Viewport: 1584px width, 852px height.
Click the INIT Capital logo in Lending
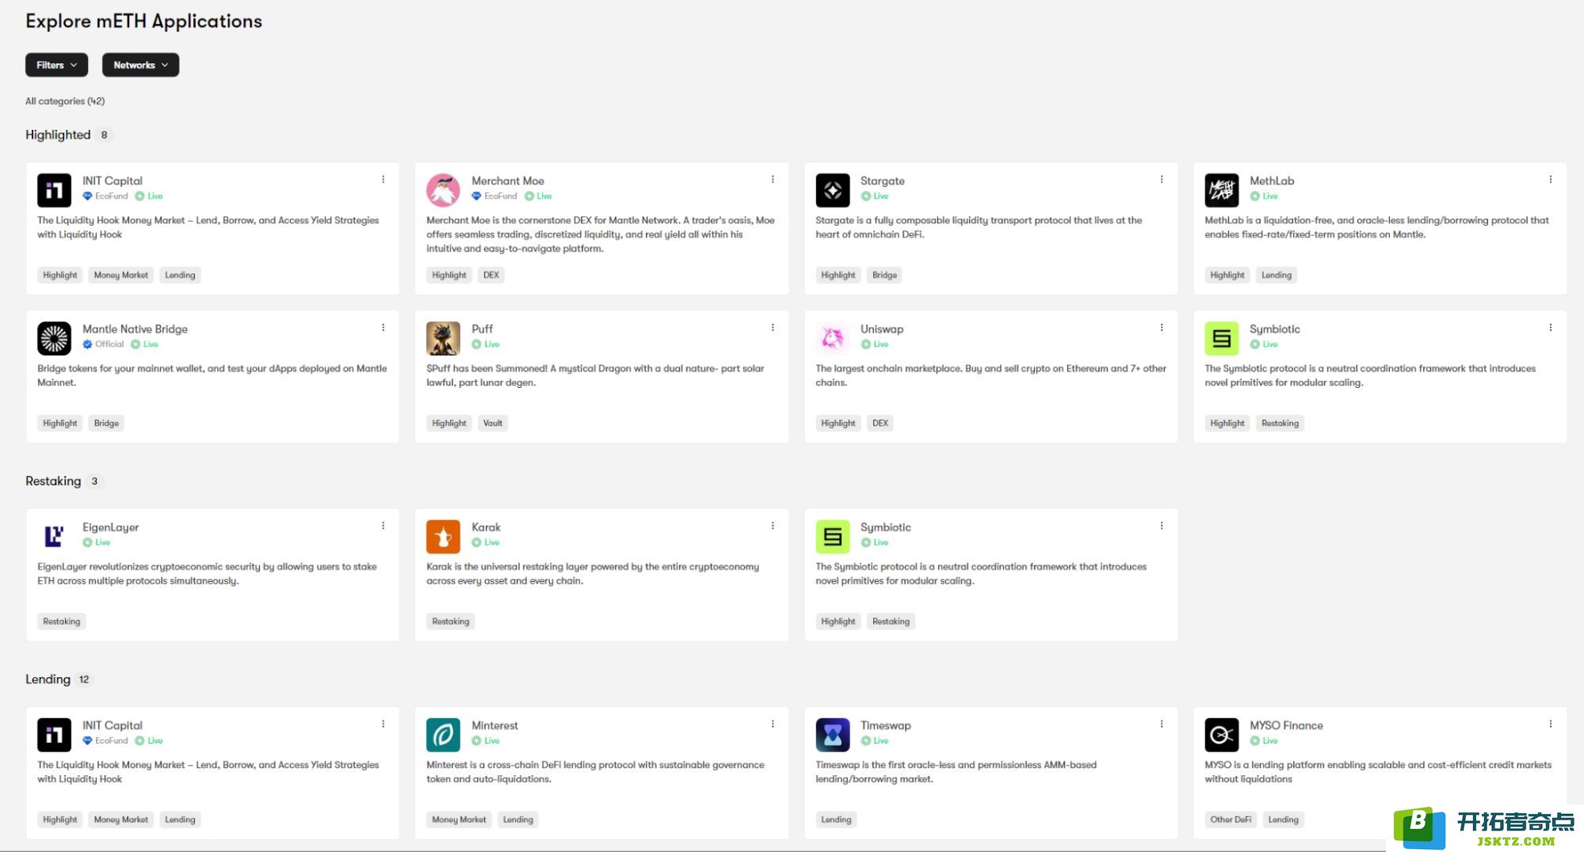(54, 735)
